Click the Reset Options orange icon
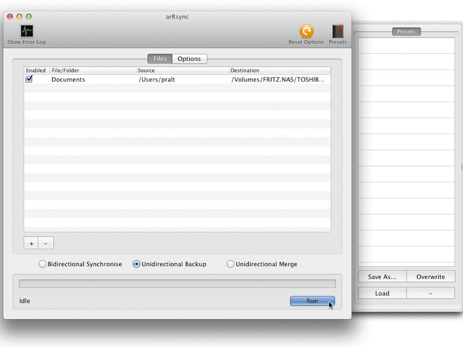 [x=307, y=31]
